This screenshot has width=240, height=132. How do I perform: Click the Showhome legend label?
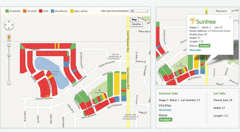(61, 11)
